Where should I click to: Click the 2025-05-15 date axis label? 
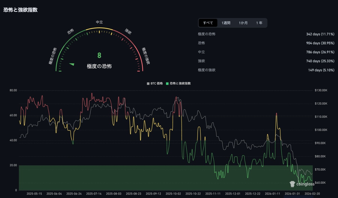(34, 194)
